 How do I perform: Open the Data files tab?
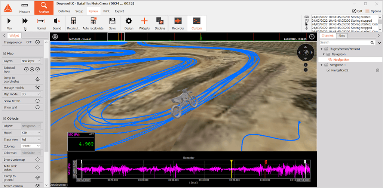click(64, 11)
